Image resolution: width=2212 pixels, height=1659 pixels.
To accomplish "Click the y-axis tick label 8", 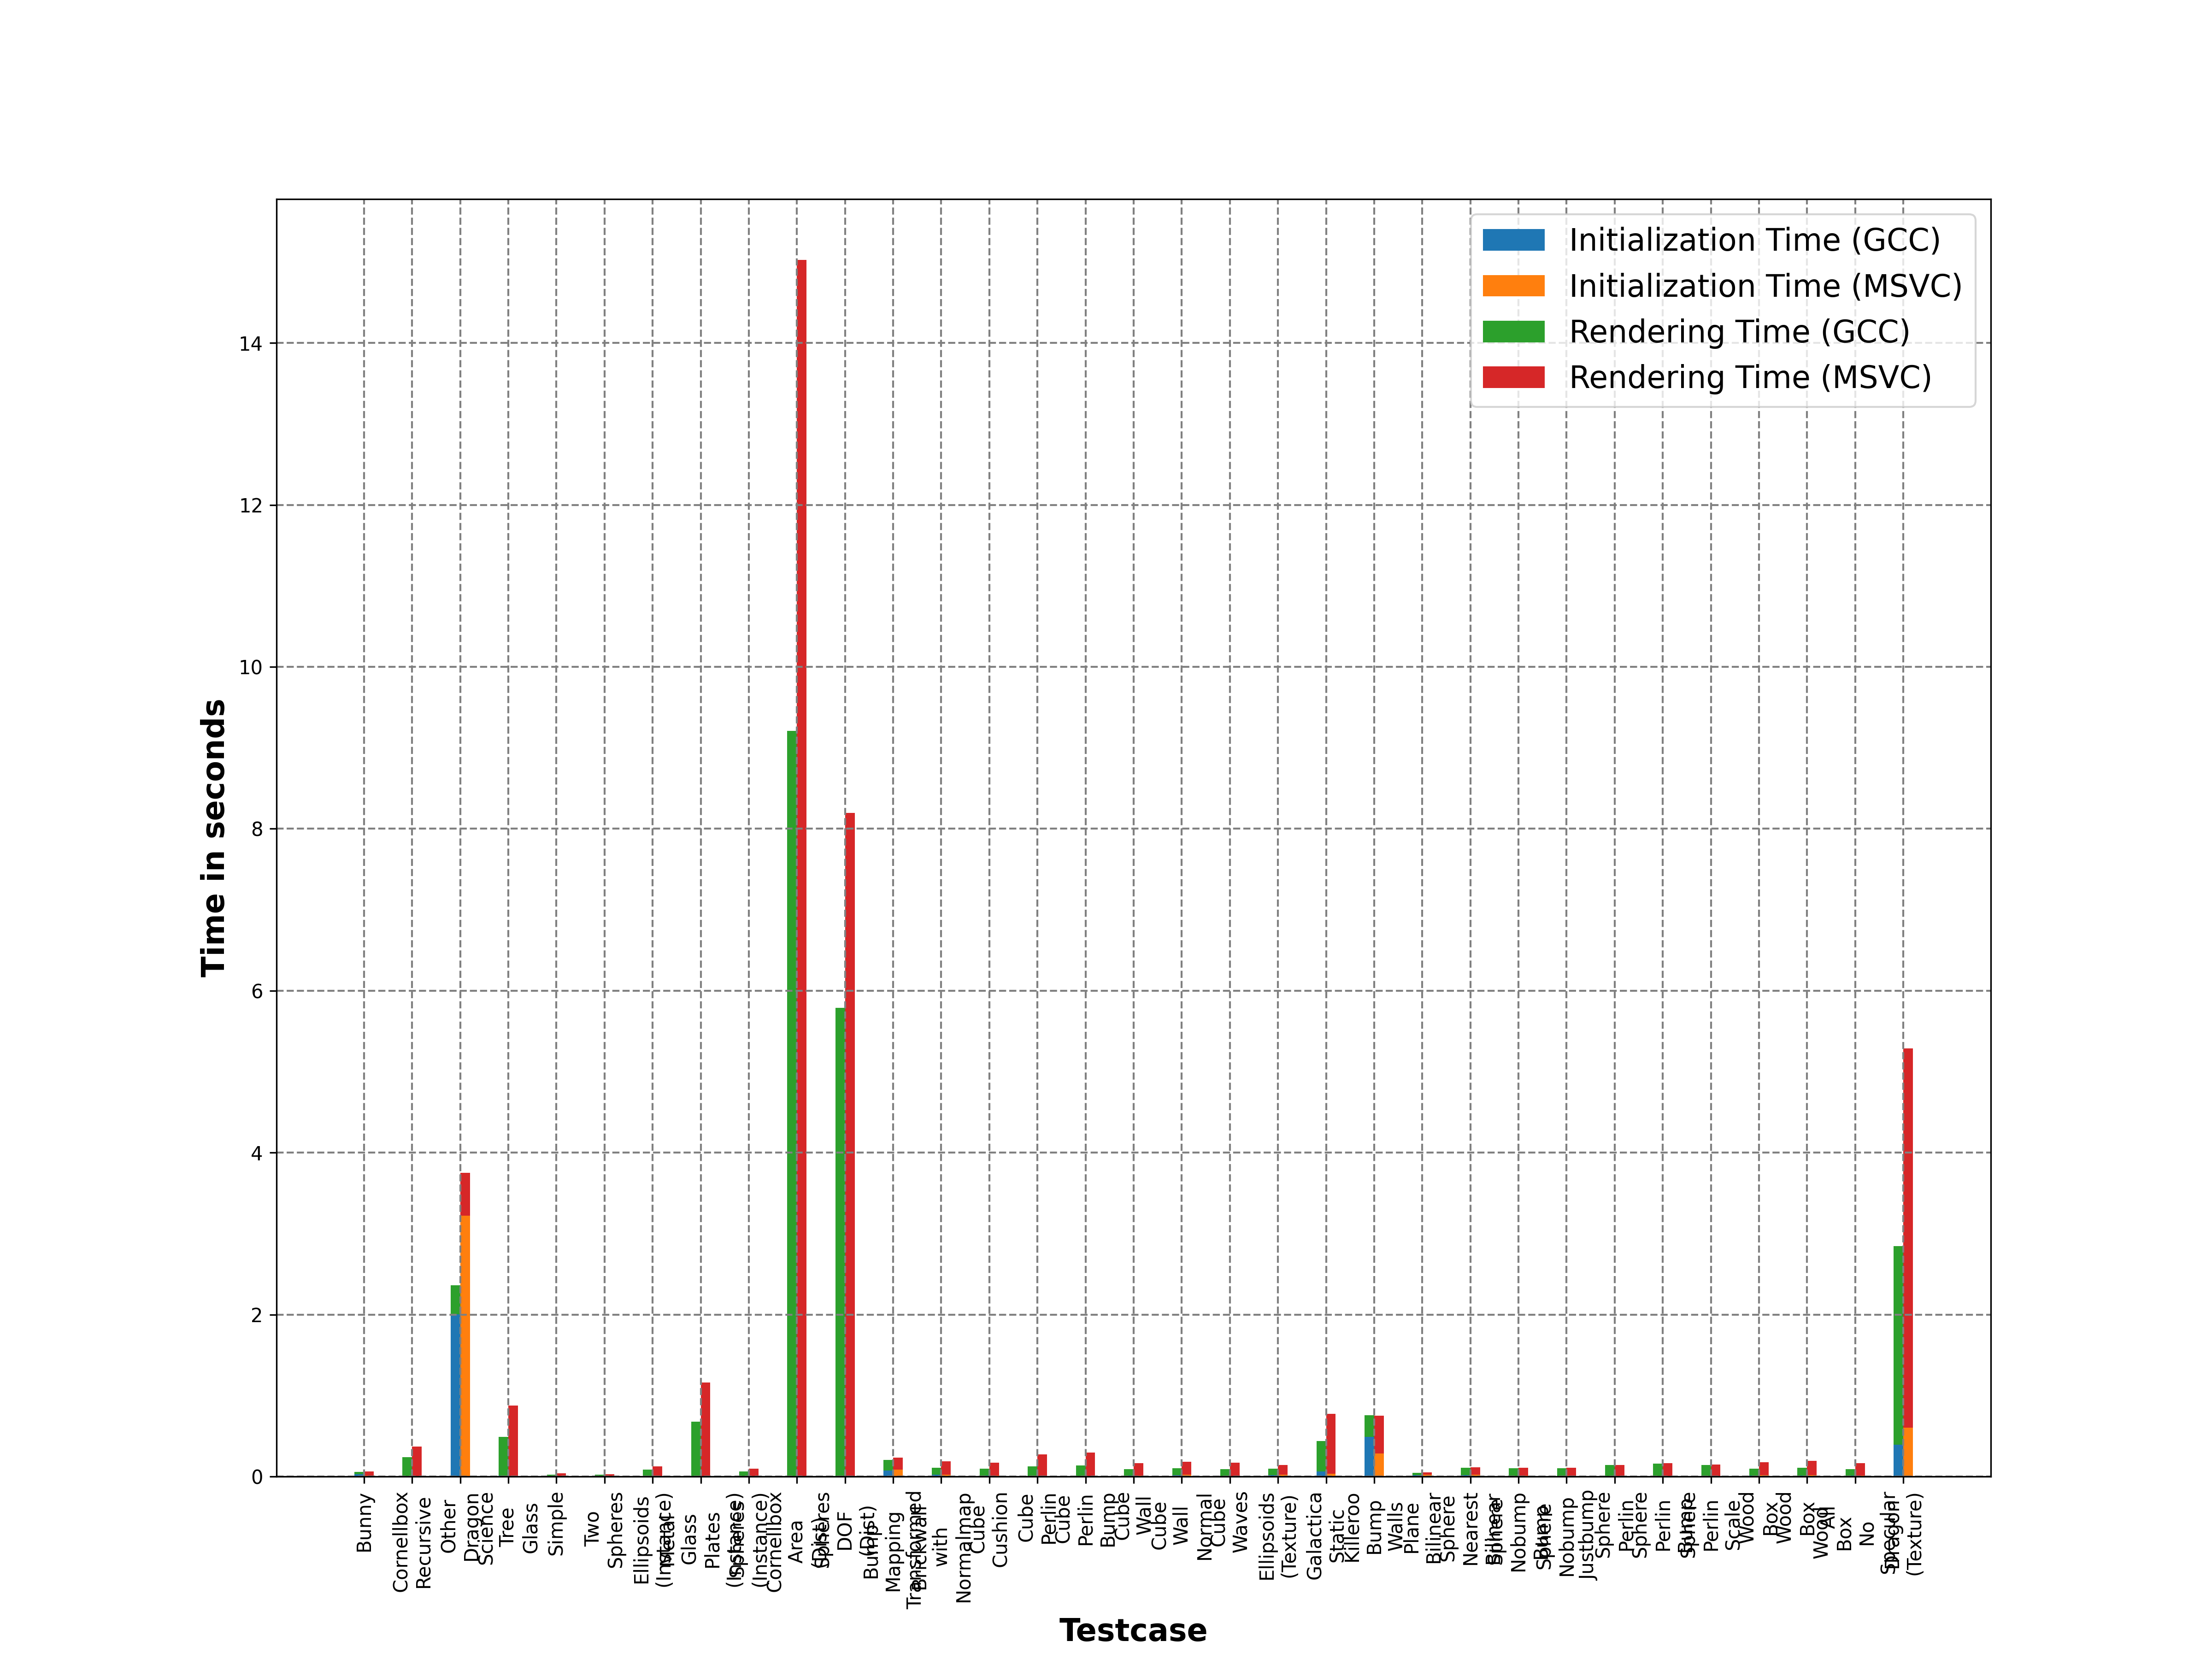I will 257,829.
